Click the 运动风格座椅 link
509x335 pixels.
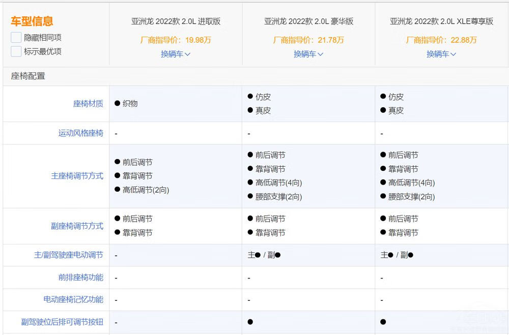click(81, 133)
